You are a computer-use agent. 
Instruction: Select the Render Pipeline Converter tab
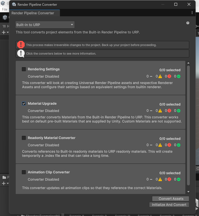coord(34,13)
